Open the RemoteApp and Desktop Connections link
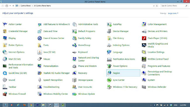Image resolution: width=190 pixels, height=107 pixels. click(x=160, y=73)
